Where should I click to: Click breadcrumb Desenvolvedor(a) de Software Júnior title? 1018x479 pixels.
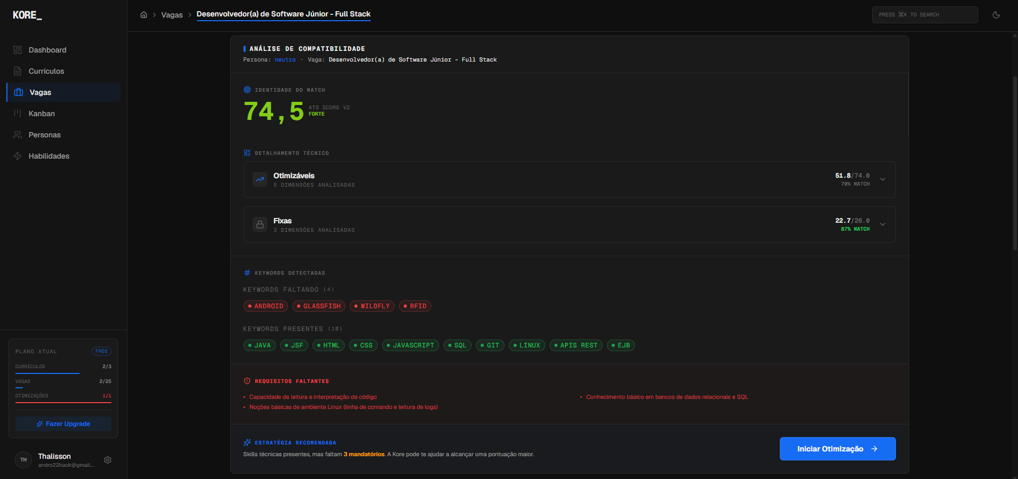(283, 14)
